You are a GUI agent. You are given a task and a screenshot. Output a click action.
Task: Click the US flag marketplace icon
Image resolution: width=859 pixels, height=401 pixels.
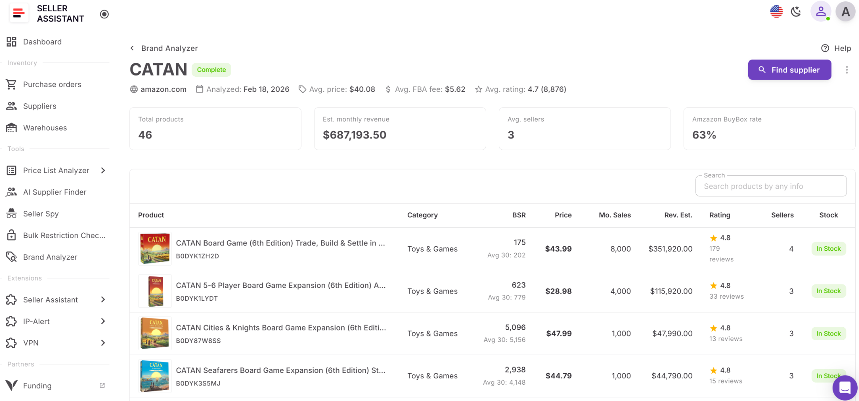click(776, 12)
